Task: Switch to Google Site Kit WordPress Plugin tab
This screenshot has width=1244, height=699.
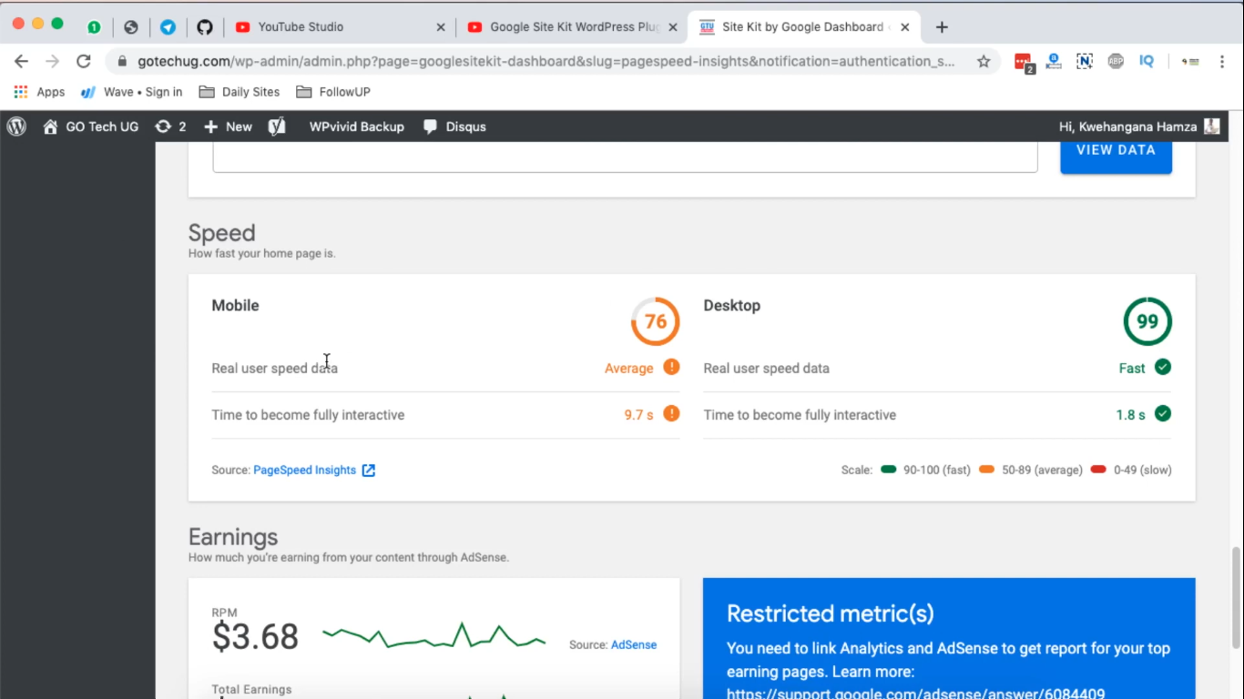Action: coord(572,27)
